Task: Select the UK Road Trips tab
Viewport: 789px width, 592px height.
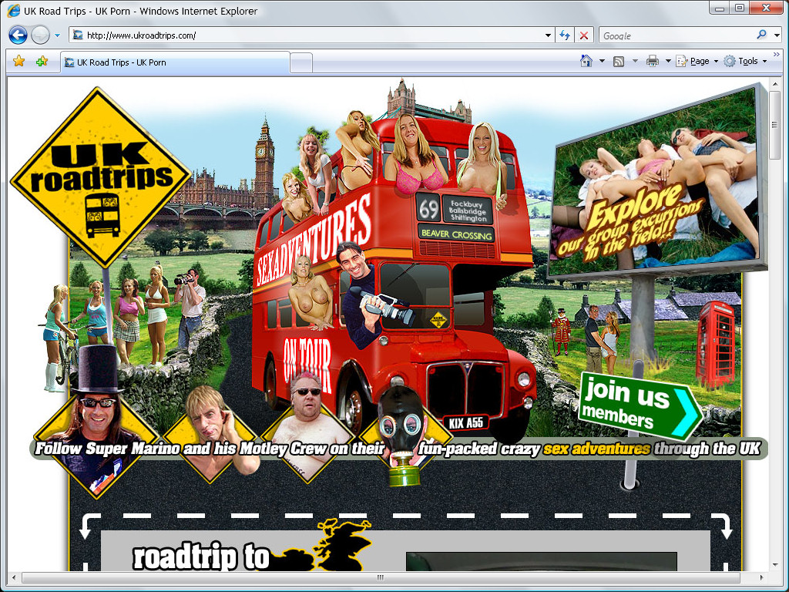Action: 175,62
